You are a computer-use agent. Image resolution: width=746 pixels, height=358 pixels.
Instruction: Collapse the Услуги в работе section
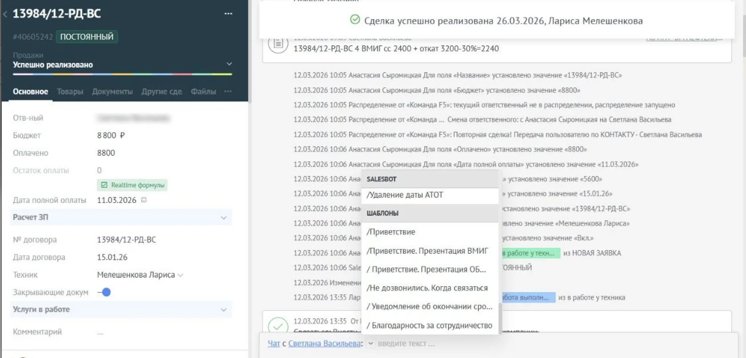point(121,310)
